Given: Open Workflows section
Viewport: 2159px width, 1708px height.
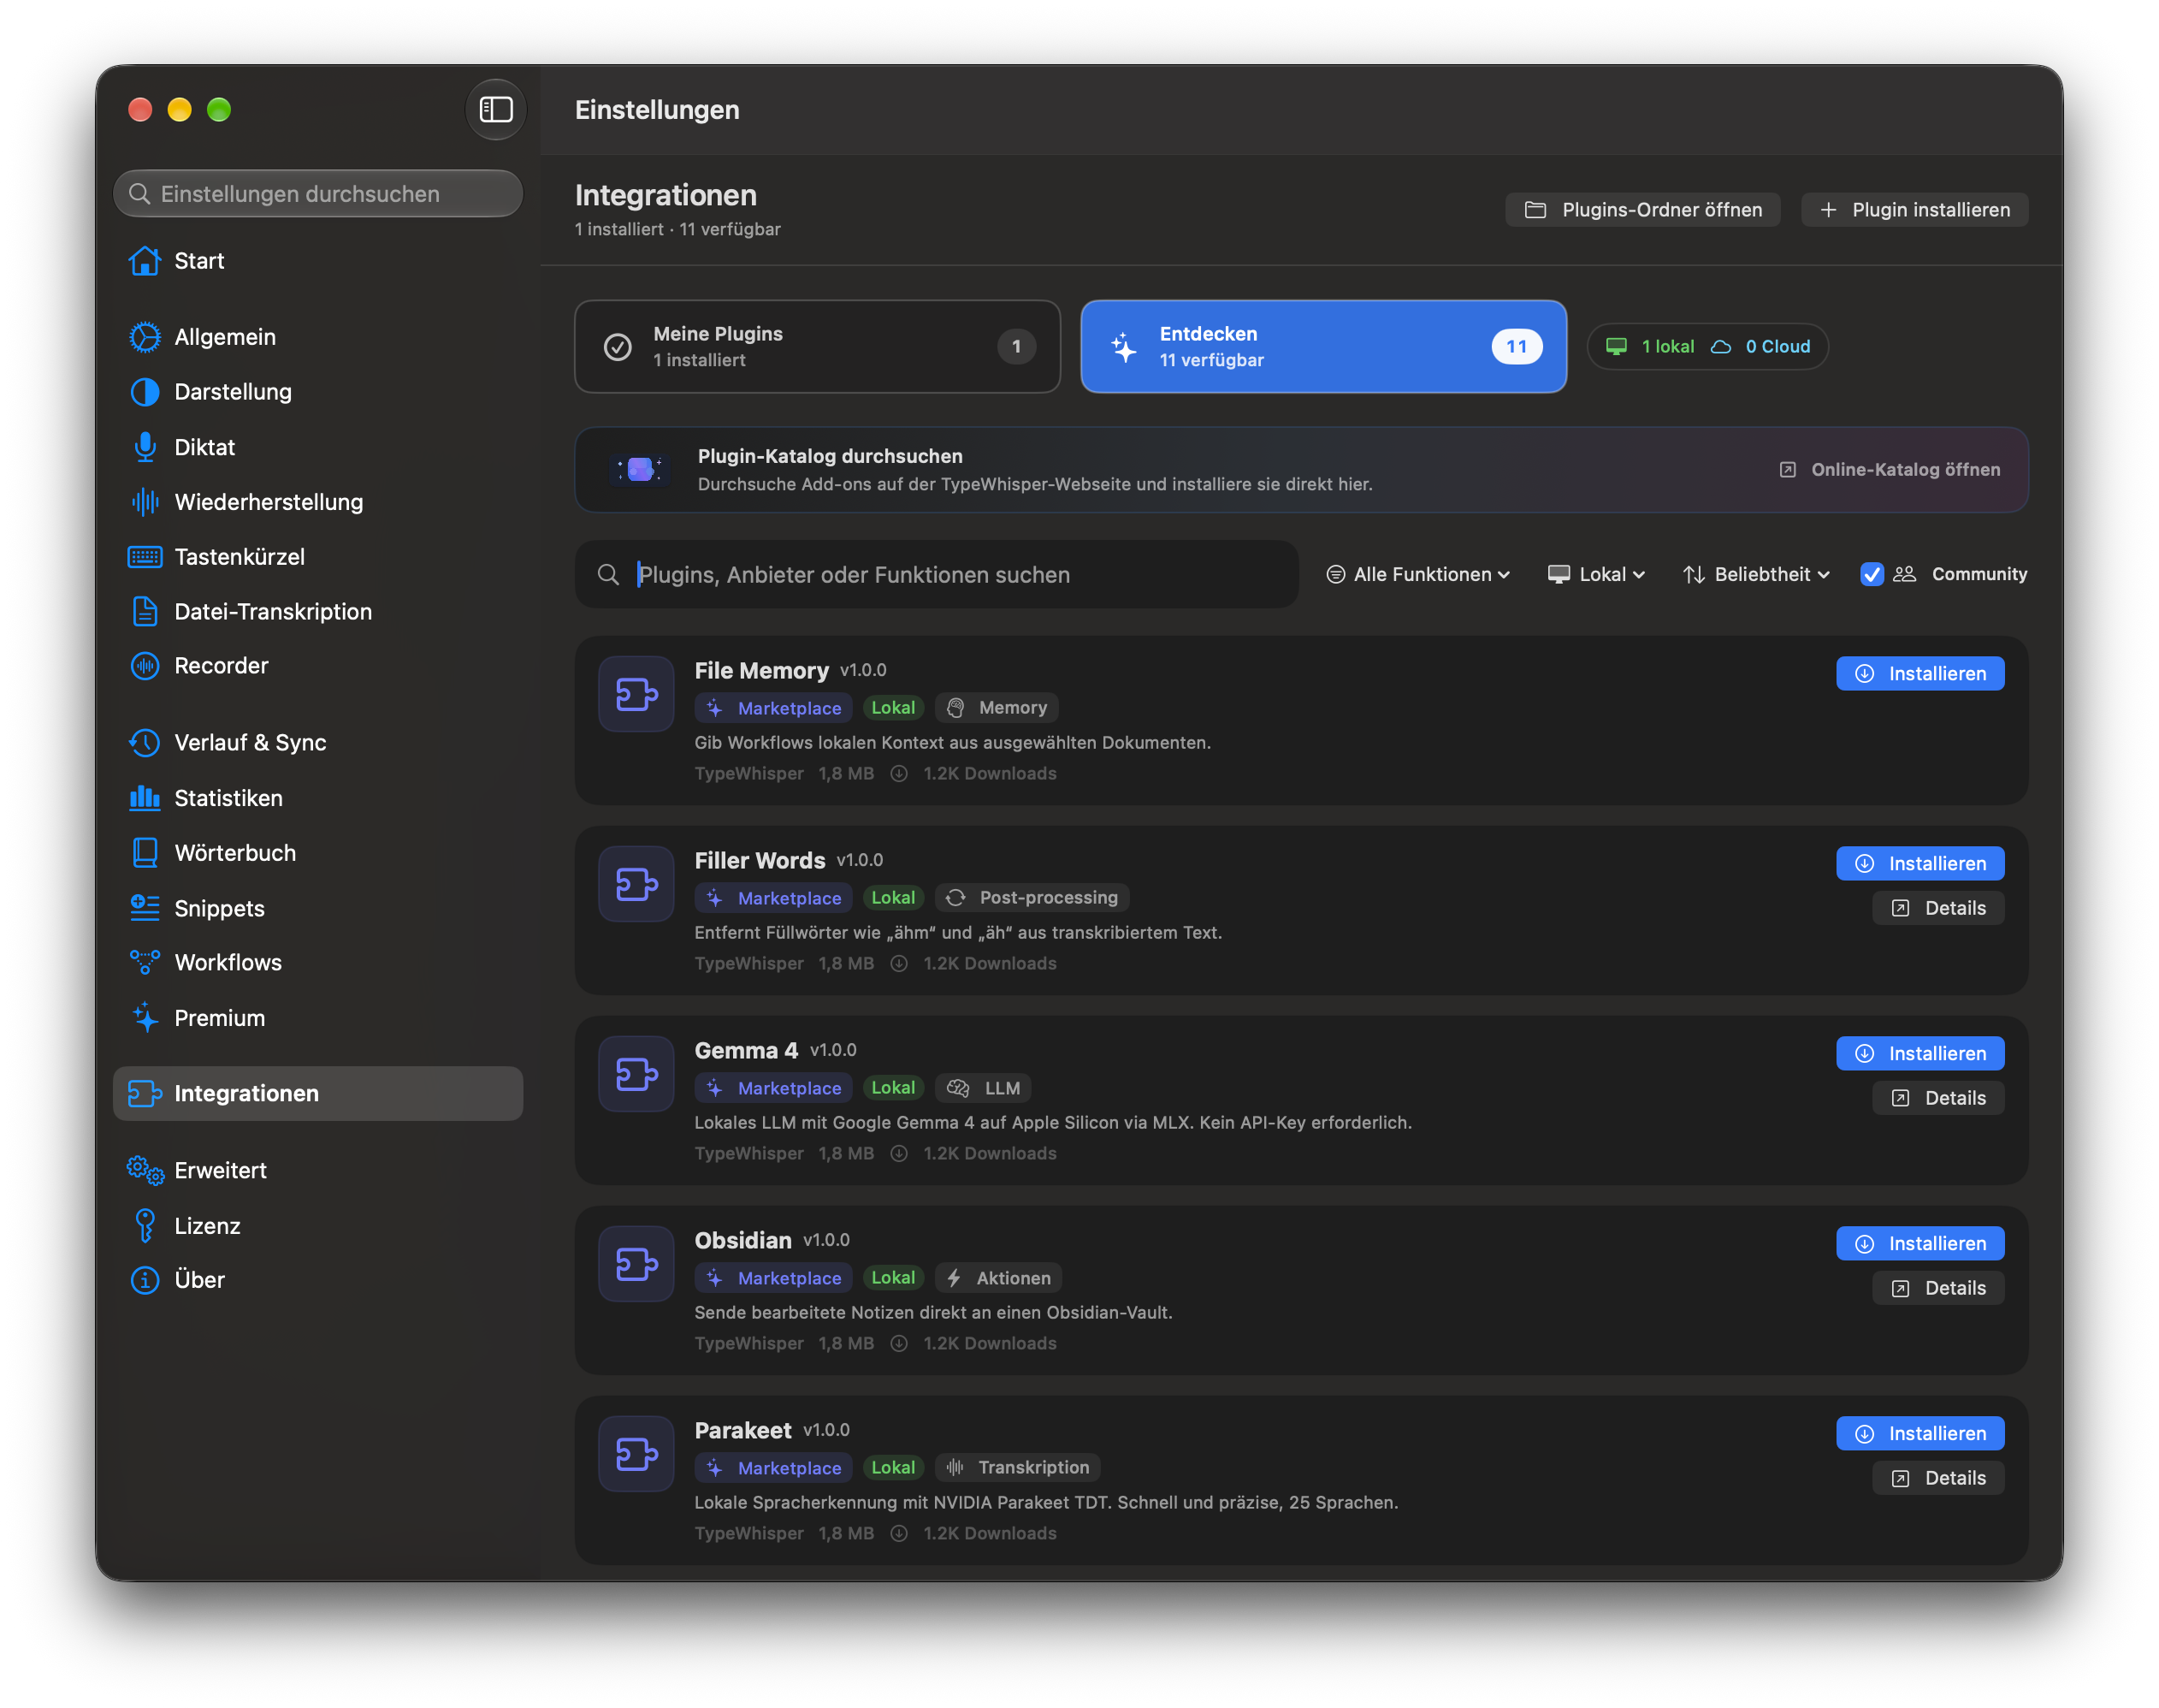Looking at the screenshot, I should 316,962.
